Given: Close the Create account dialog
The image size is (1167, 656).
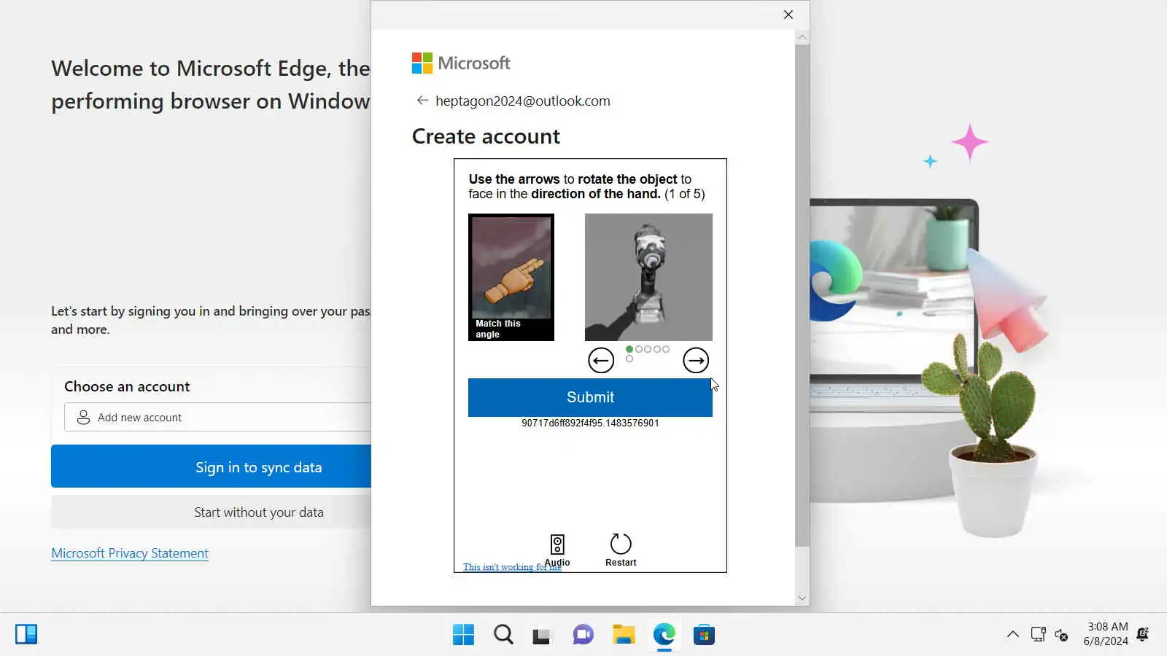Looking at the screenshot, I should (x=788, y=15).
